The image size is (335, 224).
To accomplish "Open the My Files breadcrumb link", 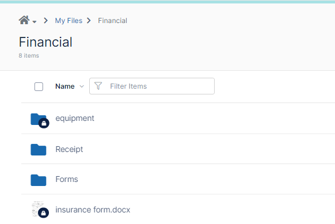I will [68, 21].
